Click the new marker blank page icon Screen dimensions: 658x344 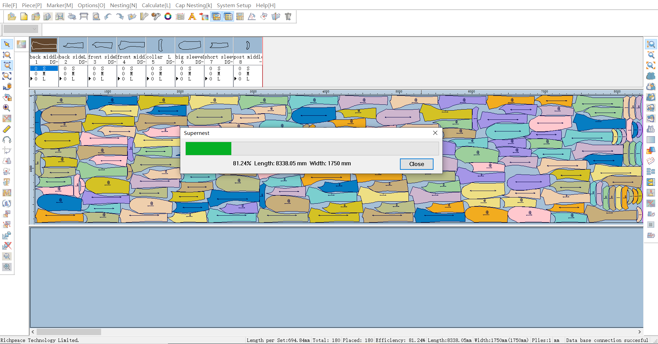(24, 17)
